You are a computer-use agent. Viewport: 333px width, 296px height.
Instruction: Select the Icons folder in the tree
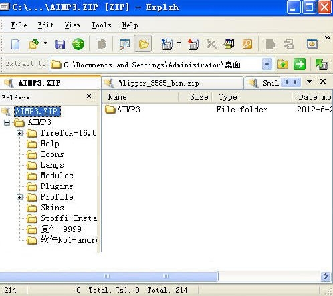click(52, 154)
